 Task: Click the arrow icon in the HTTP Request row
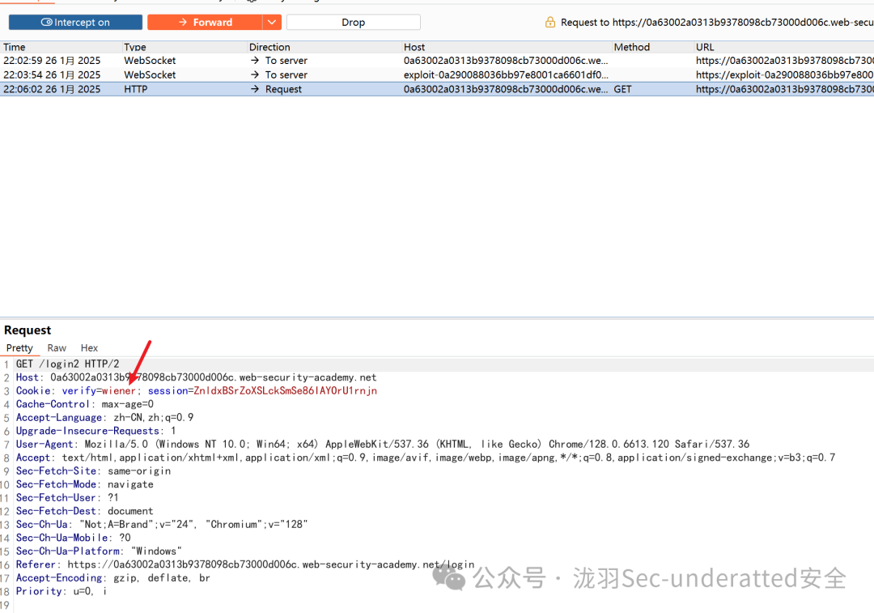click(255, 89)
